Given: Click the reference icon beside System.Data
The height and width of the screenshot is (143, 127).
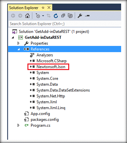Looking at the screenshot, I should (x=32, y=84).
